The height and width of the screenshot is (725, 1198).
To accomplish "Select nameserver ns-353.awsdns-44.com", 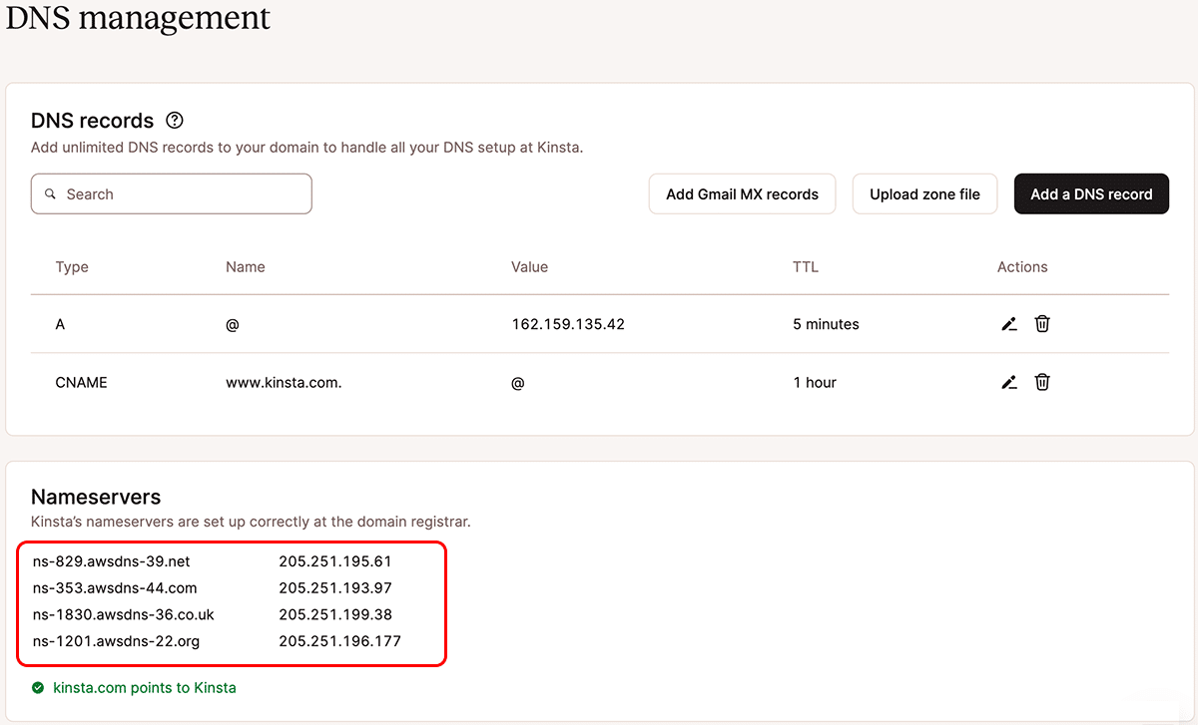I will (115, 588).
